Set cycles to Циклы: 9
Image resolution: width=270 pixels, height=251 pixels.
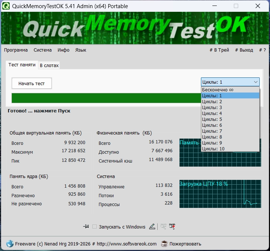coord(230,143)
